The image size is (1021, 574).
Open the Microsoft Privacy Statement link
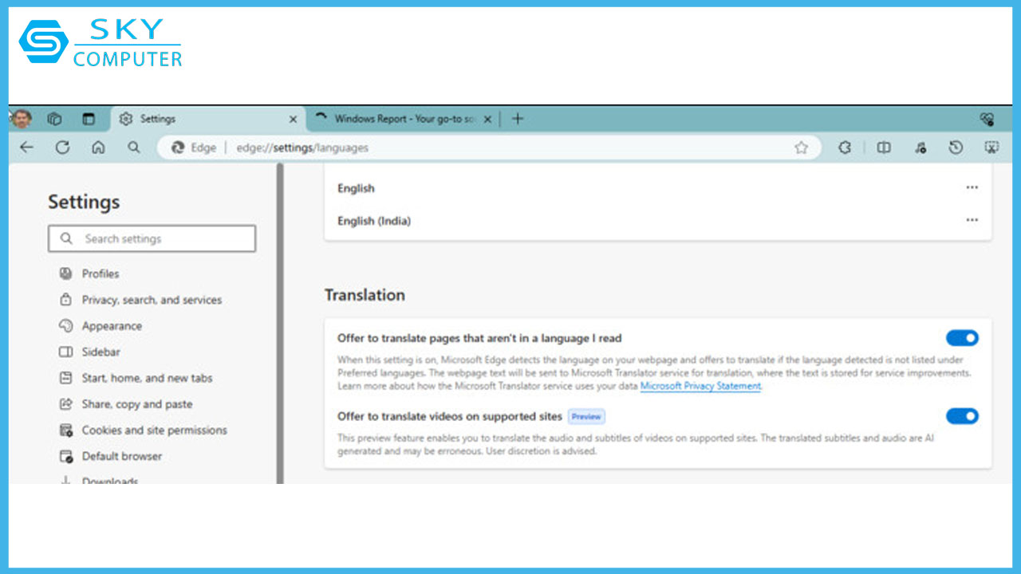click(x=700, y=387)
